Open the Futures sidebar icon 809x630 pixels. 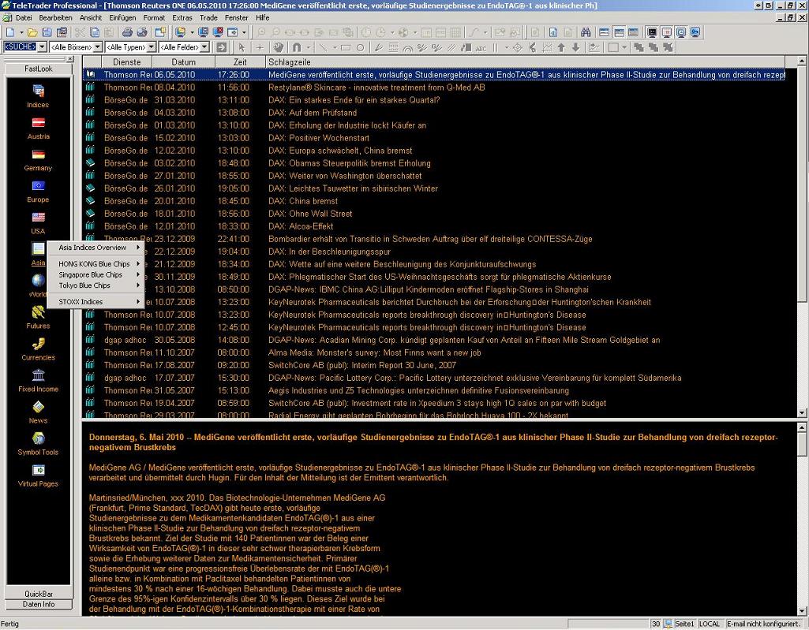[38, 312]
